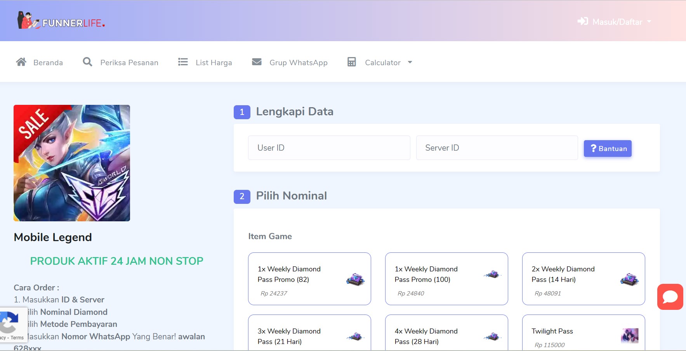The height and width of the screenshot is (351, 686).
Task: Click the login arrow icon beside Masuk/Daftar
Action: coord(583,21)
